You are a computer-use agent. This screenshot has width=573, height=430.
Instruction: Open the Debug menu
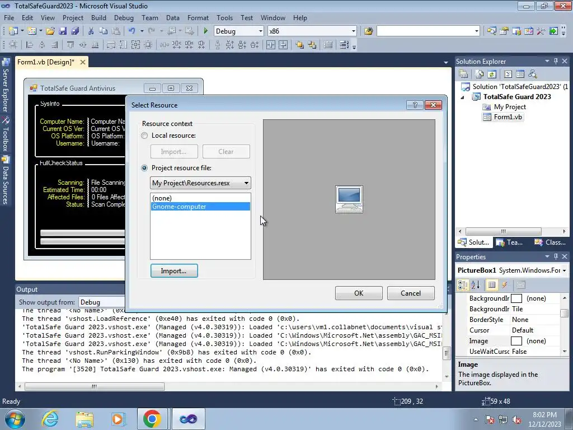pyautogui.click(x=124, y=18)
